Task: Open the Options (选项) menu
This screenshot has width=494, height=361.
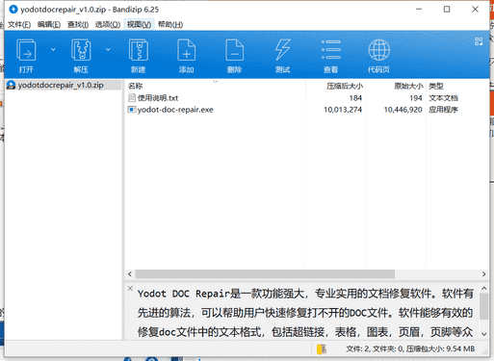Action: click(108, 24)
